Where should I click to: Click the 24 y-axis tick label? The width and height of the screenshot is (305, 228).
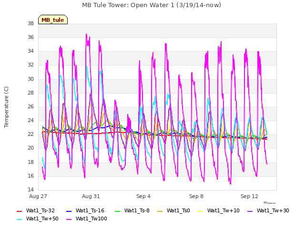coord(30,120)
